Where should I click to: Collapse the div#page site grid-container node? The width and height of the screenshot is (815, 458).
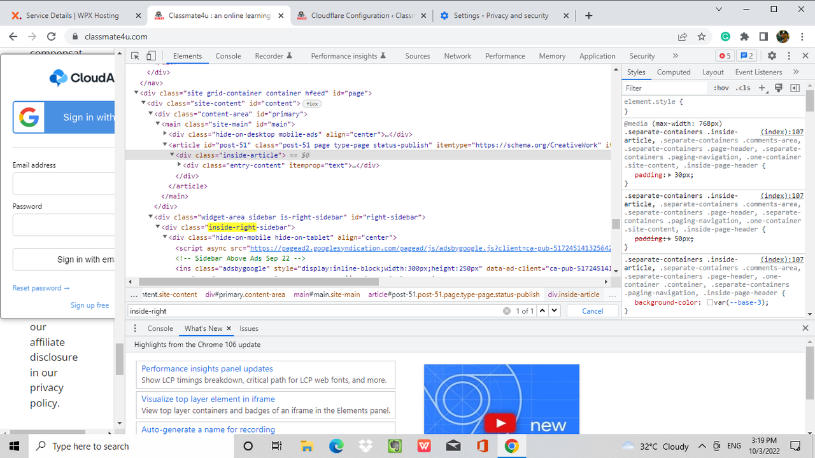(137, 93)
